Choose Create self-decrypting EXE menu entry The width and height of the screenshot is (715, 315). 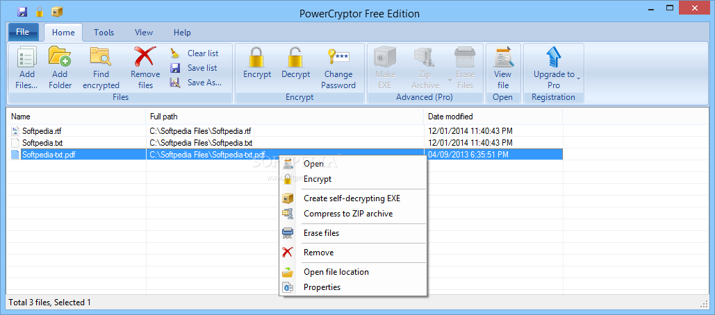[x=352, y=198]
